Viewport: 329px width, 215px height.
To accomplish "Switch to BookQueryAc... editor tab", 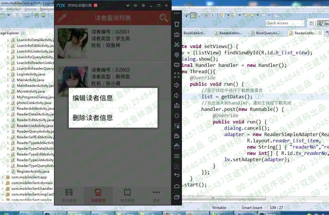I will point(266,33).
